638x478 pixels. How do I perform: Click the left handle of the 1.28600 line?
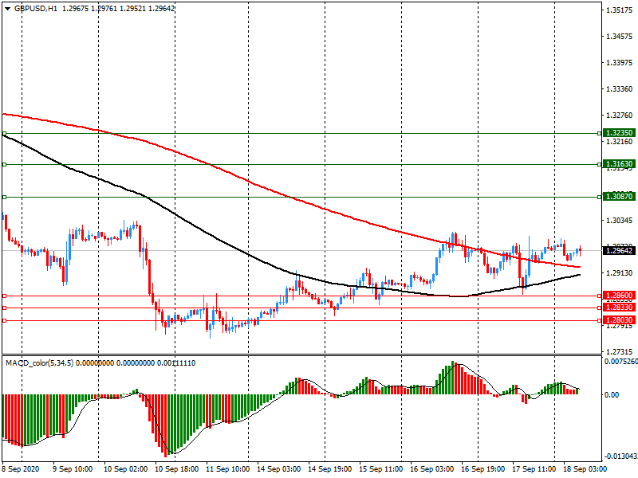tap(5, 296)
